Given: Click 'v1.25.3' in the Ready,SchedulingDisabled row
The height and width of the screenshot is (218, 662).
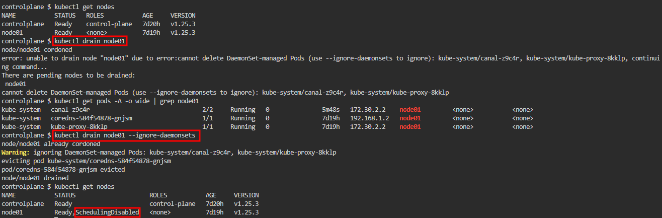Looking at the screenshot, I should click(246, 212).
